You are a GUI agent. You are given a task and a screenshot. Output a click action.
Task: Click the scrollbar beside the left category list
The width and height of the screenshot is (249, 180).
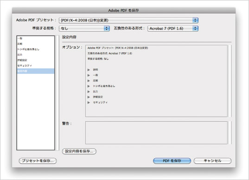tap(57, 93)
